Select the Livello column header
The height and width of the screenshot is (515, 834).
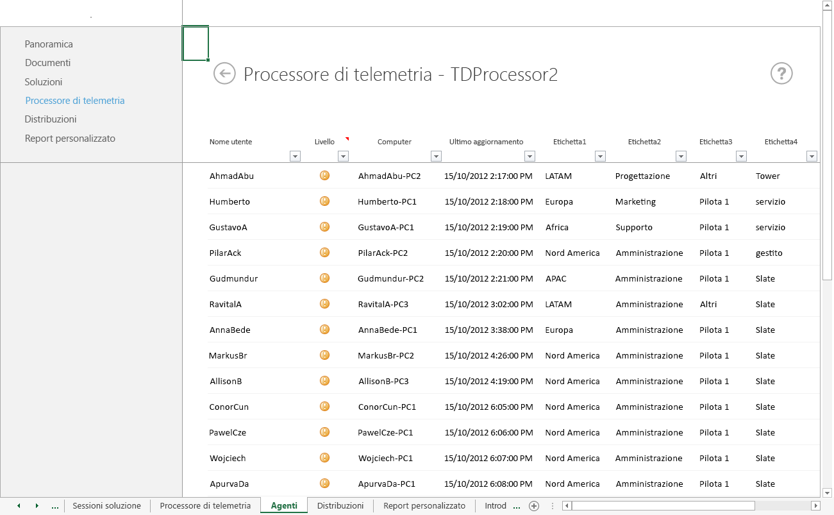tap(324, 142)
